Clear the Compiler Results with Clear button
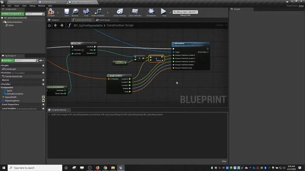305x171 pixels. coord(224,161)
